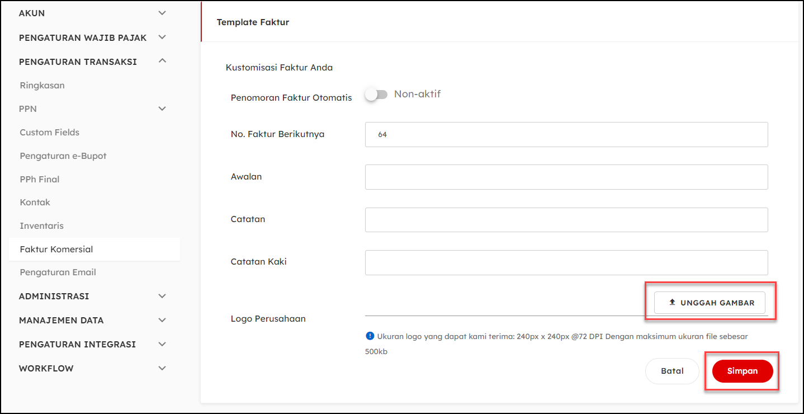This screenshot has height=414, width=804.
Task: Open Custom Fields settings
Action: [49, 133]
